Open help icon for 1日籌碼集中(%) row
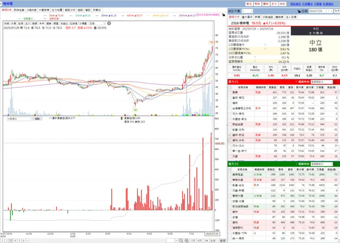 tap(265, 49)
